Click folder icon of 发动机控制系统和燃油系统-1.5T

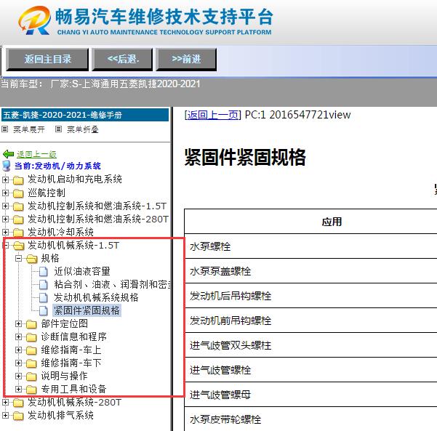click(x=18, y=206)
